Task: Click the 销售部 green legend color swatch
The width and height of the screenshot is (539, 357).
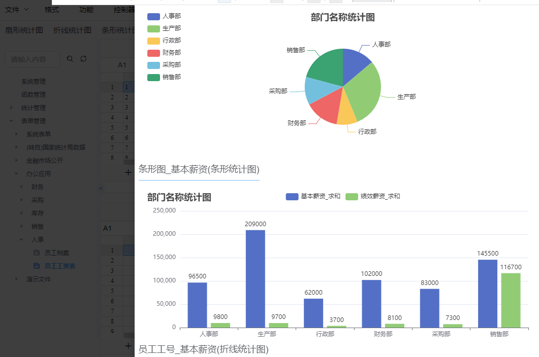Action: pos(153,77)
